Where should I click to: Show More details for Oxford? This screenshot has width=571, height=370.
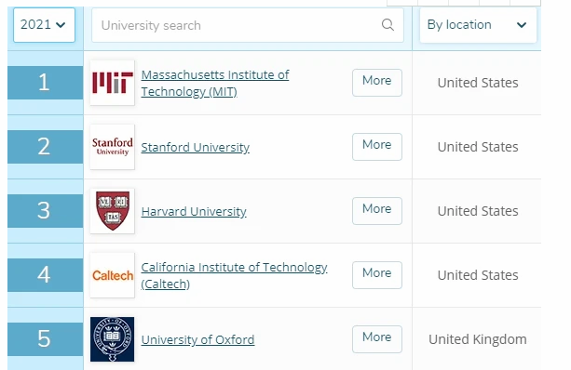pos(377,339)
